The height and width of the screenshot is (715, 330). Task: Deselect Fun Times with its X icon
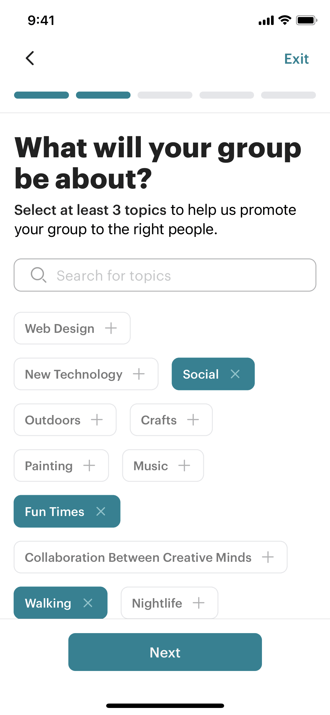click(101, 511)
